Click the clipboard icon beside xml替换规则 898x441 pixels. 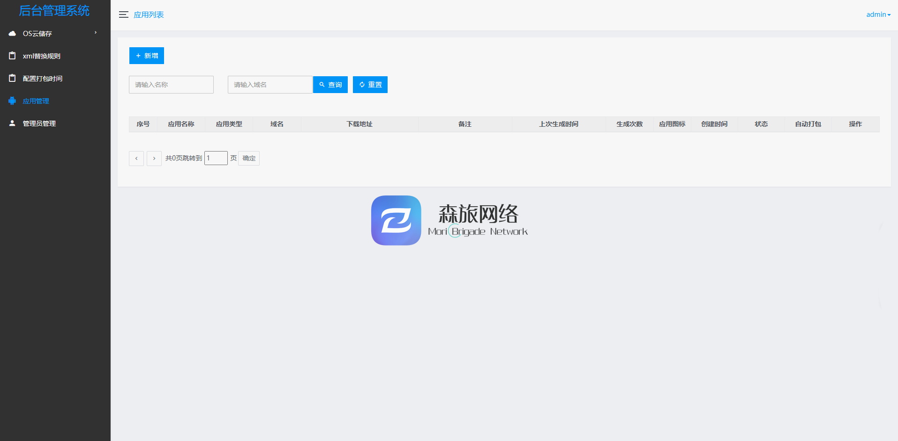coord(12,56)
